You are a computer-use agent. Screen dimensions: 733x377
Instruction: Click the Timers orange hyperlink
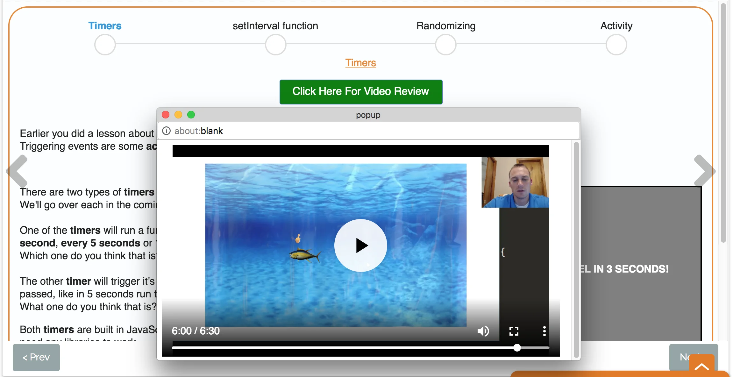360,63
